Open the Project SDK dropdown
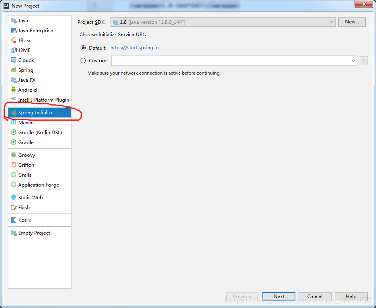 click(333, 22)
